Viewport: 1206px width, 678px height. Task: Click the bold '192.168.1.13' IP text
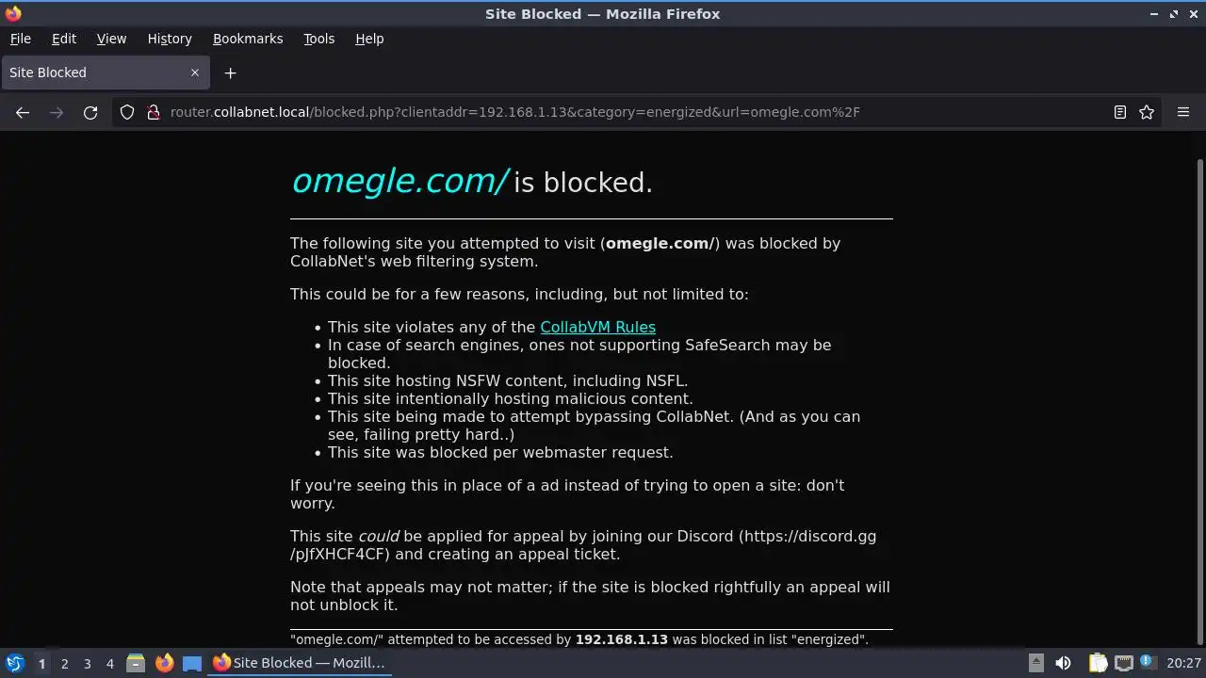(x=622, y=639)
